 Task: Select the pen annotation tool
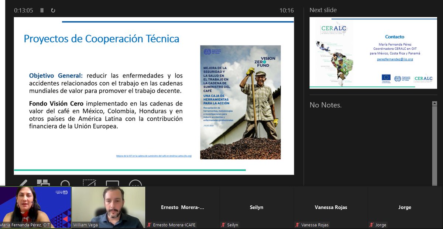click(x=23, y=183)
